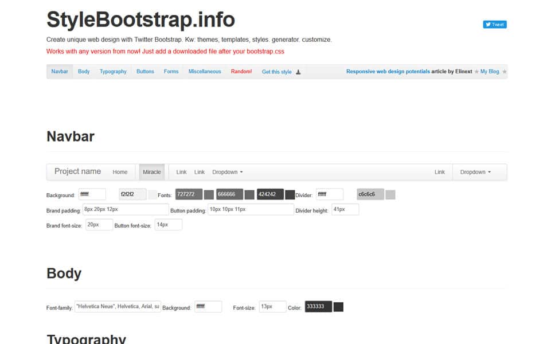Select the c6c6c6 divider color swatch

[x=370, y=194]
